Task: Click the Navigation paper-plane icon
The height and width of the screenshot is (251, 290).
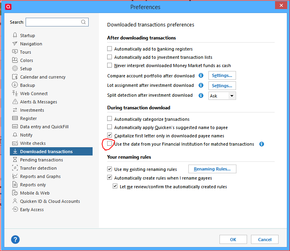Action: pos(15,43)
